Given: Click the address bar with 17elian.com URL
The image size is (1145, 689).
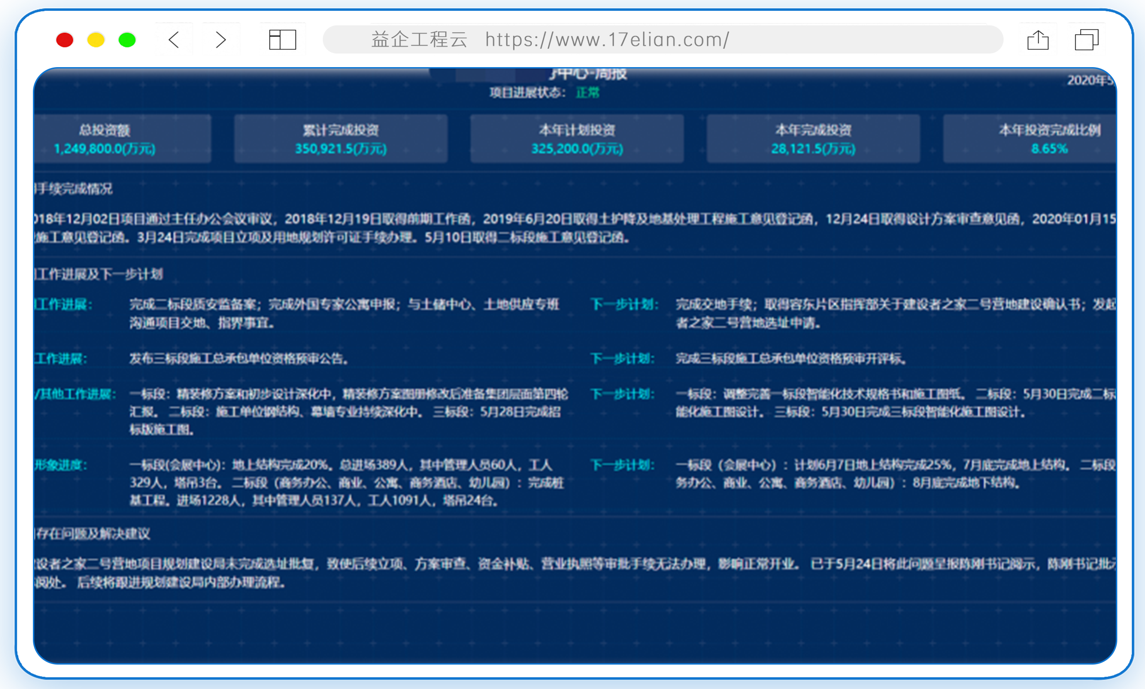Looking at the screenshot, I should [662, 39].
